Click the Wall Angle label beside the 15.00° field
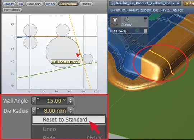 [15, 101]
